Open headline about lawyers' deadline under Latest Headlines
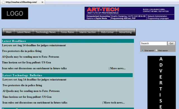 coord(34,45)
